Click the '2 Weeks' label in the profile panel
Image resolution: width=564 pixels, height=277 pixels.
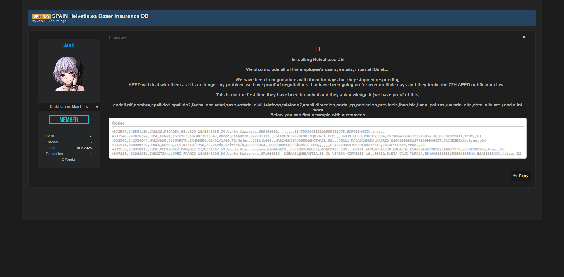tap(68, 159)
